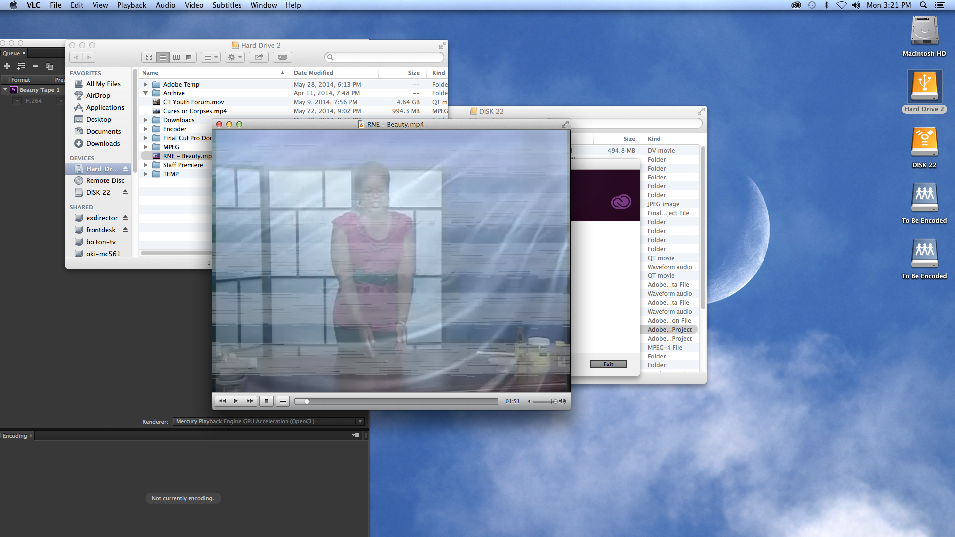Click the VLC stop button
The height and width of the screenshot is (537, 955).
(x=266, y=401)
